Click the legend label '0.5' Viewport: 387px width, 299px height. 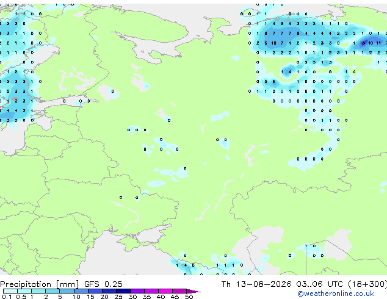coord(21,297)
